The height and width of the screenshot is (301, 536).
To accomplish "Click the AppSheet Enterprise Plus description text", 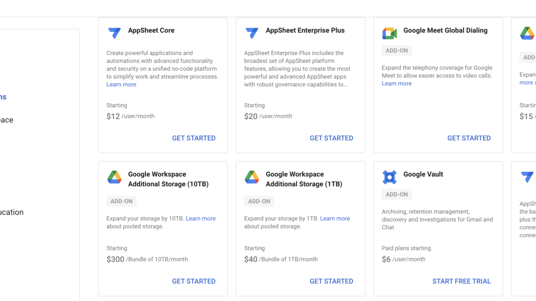I will 297,69.
